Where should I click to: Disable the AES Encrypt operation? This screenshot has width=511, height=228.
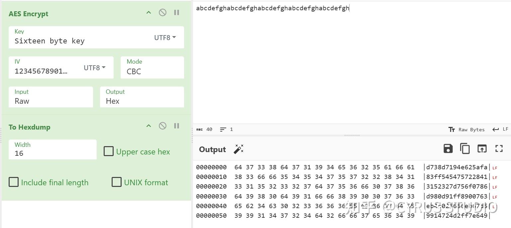point(162,13)
